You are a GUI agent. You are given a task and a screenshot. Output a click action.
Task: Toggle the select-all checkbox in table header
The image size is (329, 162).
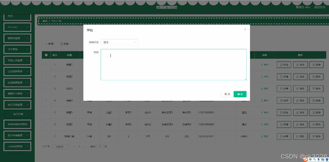tap(46, 55)
